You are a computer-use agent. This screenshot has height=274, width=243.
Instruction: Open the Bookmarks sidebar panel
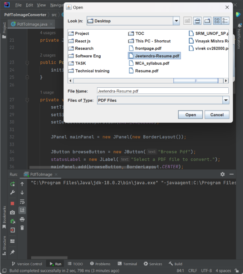pos(4,217)
